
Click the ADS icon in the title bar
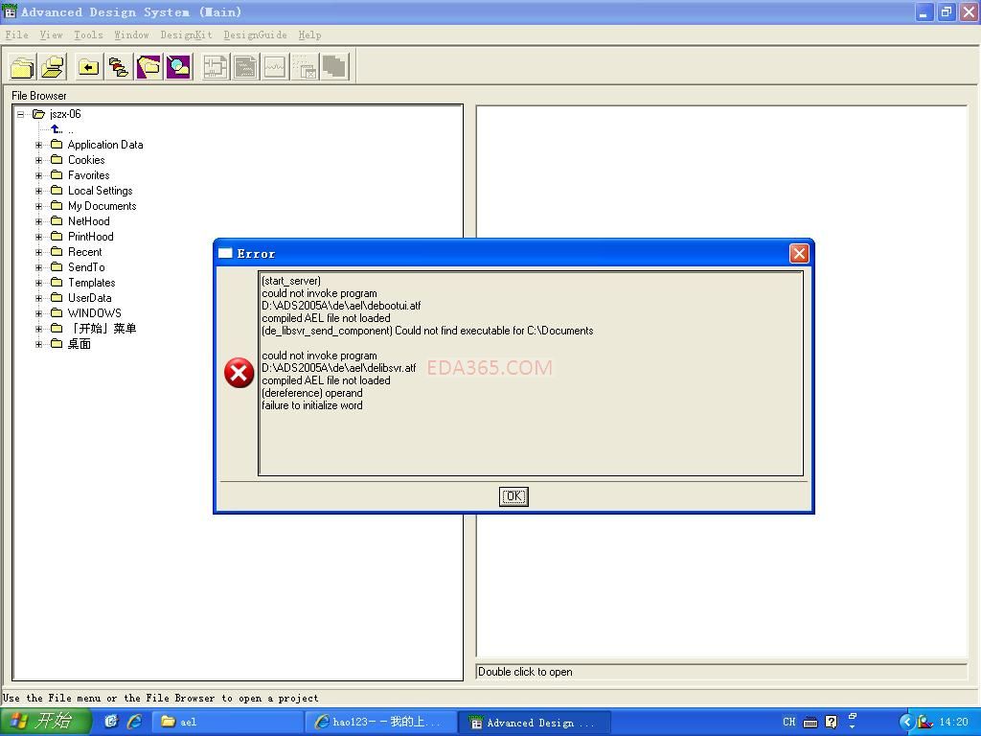10,11
